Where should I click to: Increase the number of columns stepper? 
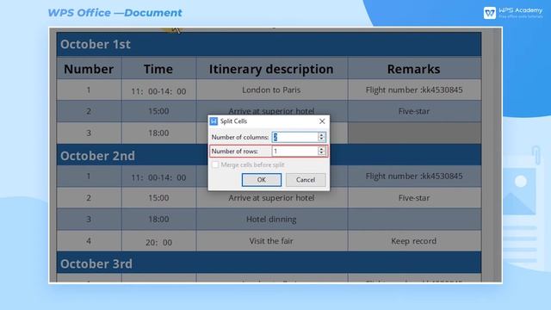[x=321, y=134]
